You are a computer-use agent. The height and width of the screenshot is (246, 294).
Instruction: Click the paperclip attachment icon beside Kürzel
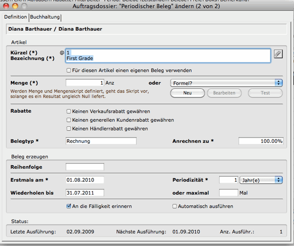[278, 54]
